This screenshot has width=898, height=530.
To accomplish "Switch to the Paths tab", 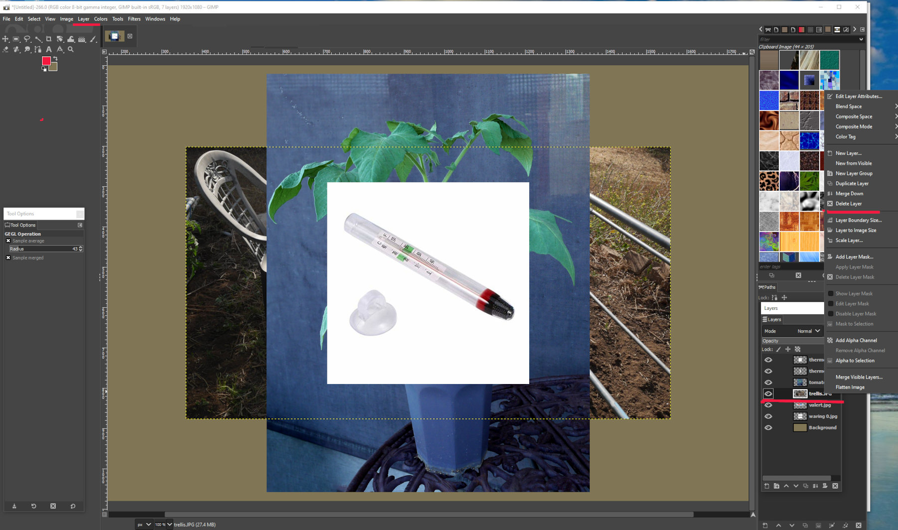I will pyautogui.click(x=767, y=287).
